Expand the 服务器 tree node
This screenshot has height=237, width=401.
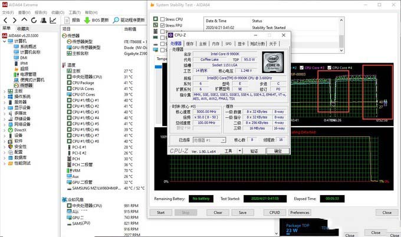pyautogui.click(x=4, y=102)
